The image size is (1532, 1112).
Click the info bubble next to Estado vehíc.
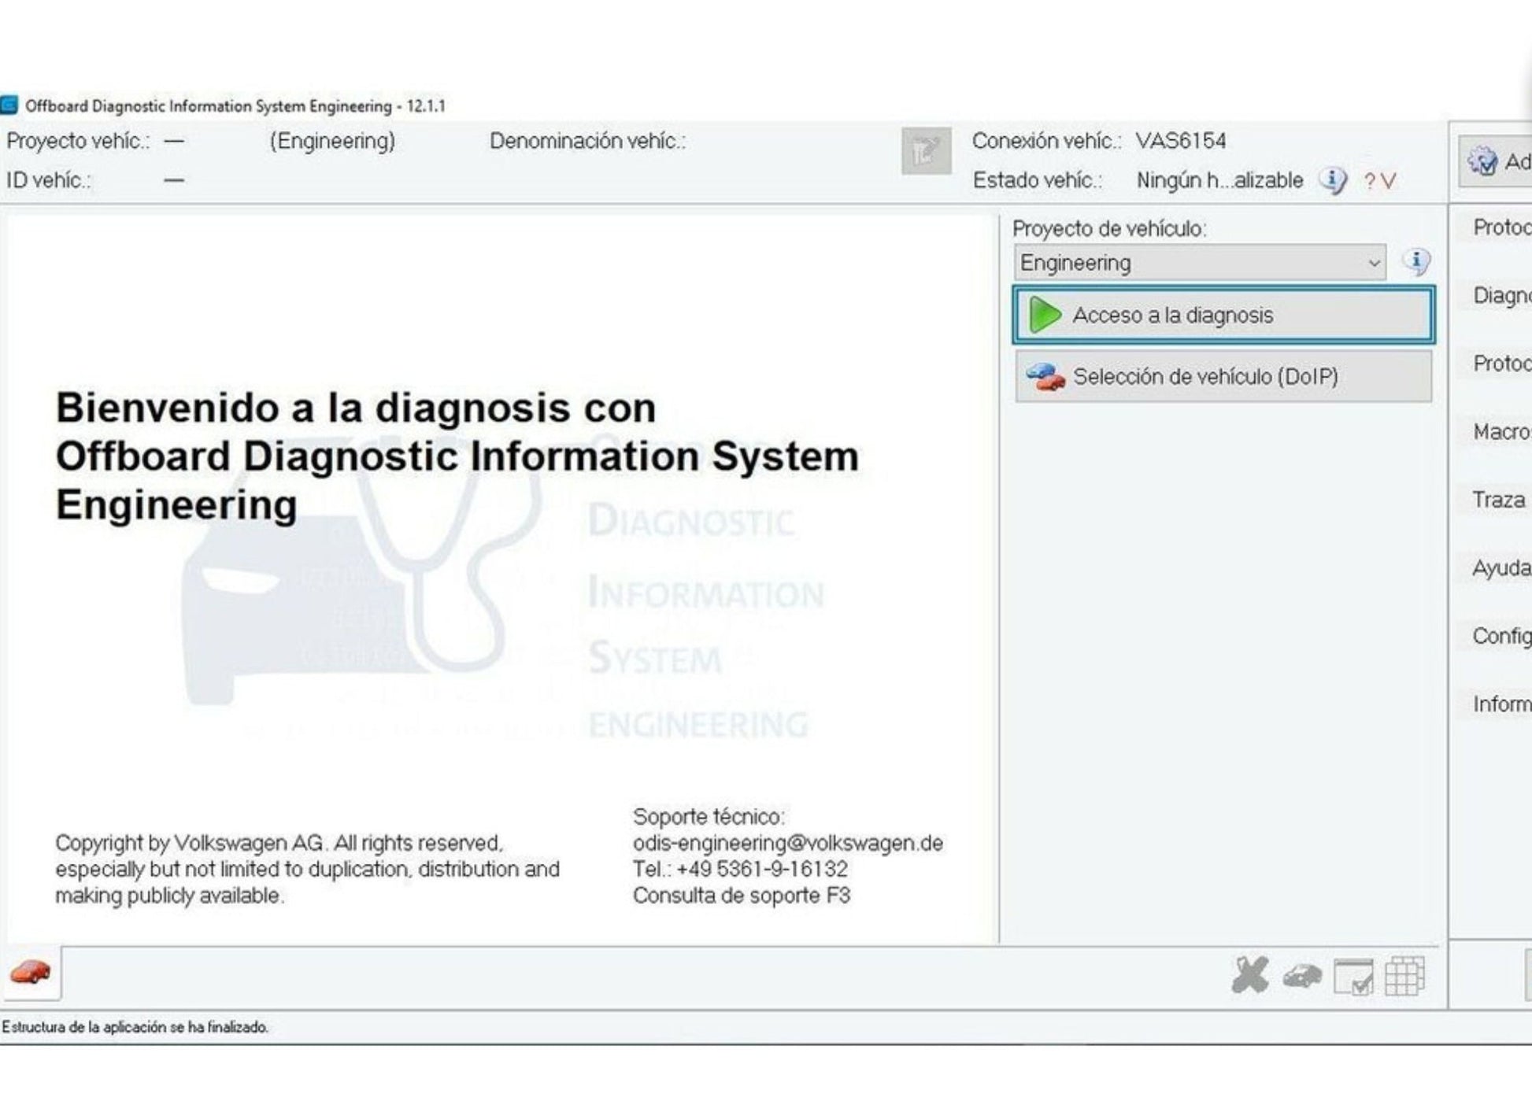coord(1333,181)
